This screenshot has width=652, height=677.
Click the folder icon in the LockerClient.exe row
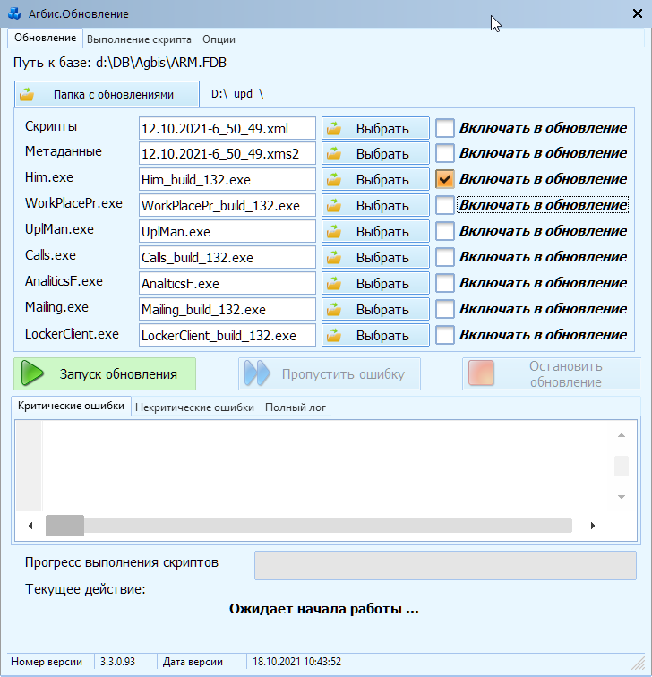pos(334,335)
